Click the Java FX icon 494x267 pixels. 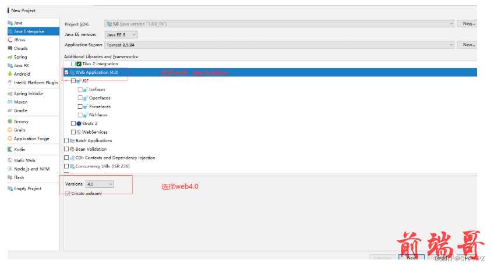[10, 65]
